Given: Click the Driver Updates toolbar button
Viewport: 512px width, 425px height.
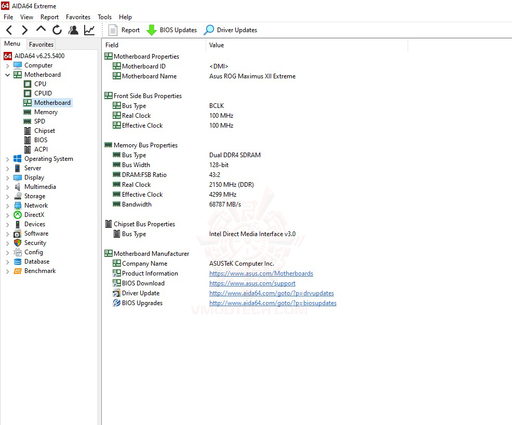Looking at the screenshot, I should tap(230, 30).
